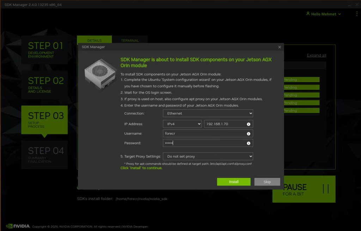Open the Target Proxy Settings dropdown
This screenshot has height=231, width=361.
click(x=208, y=156)
